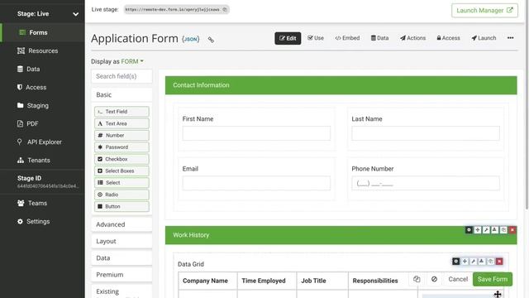Click the Cancel button
Image resolution: width=529 pixels, height=298 pixels.
click(458, 279)
